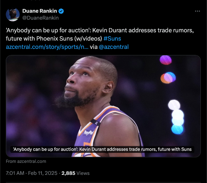Open the more options three-dot menu
207x183 pixels.
tap(197, 11)
